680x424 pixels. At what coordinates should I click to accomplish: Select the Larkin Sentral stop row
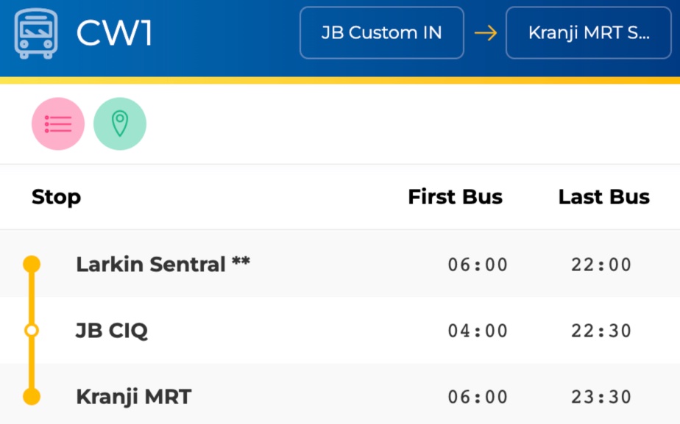[340, 264]
